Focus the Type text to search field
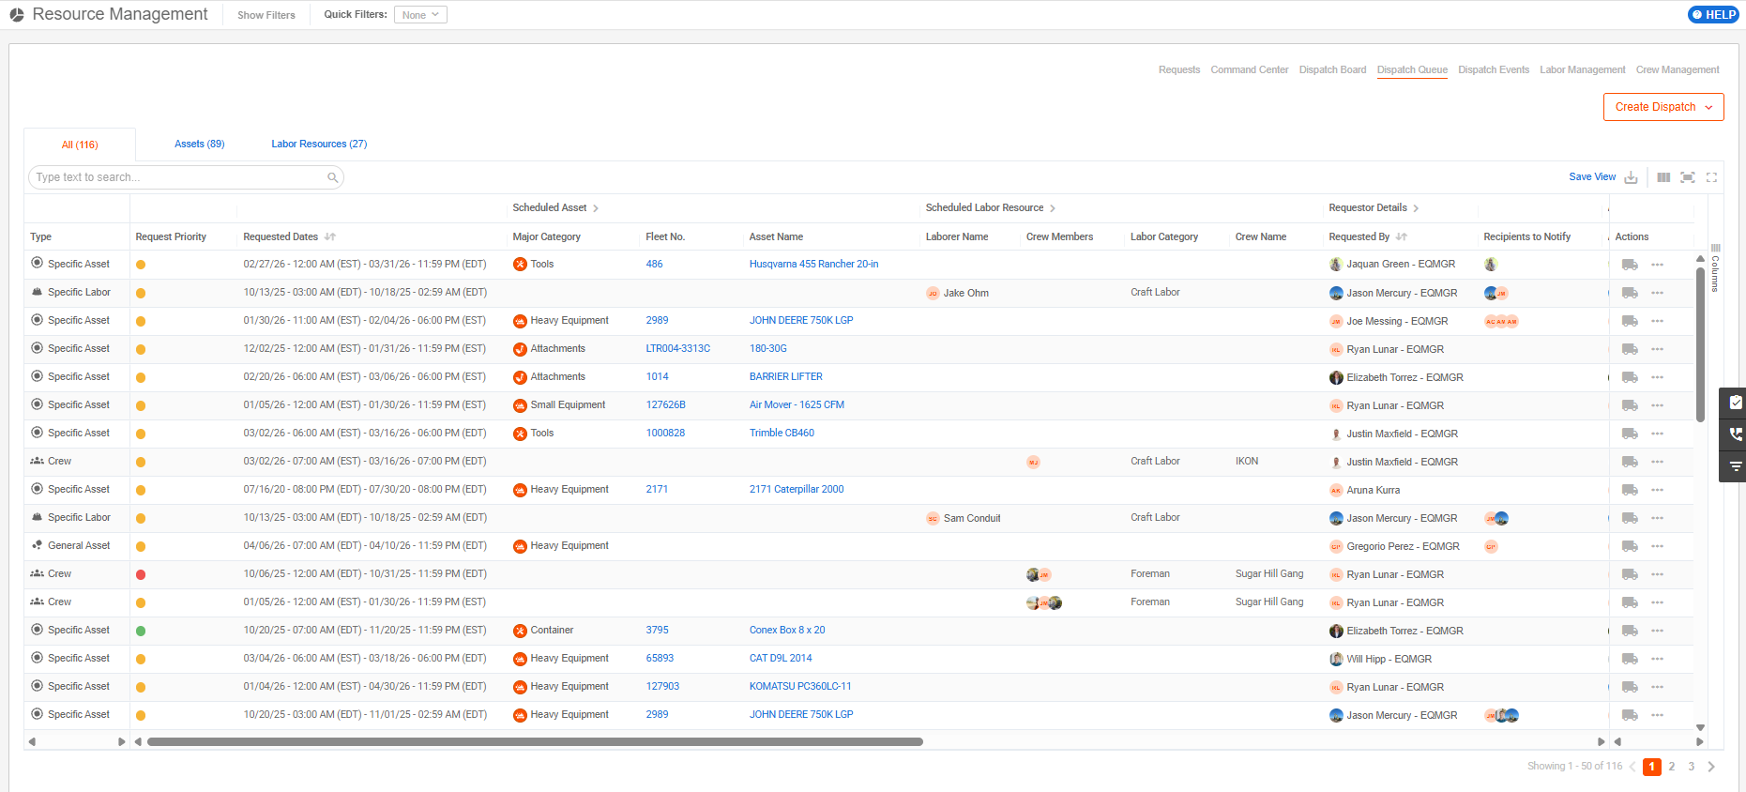1746x792 pixels. click(x=186, y=177)
